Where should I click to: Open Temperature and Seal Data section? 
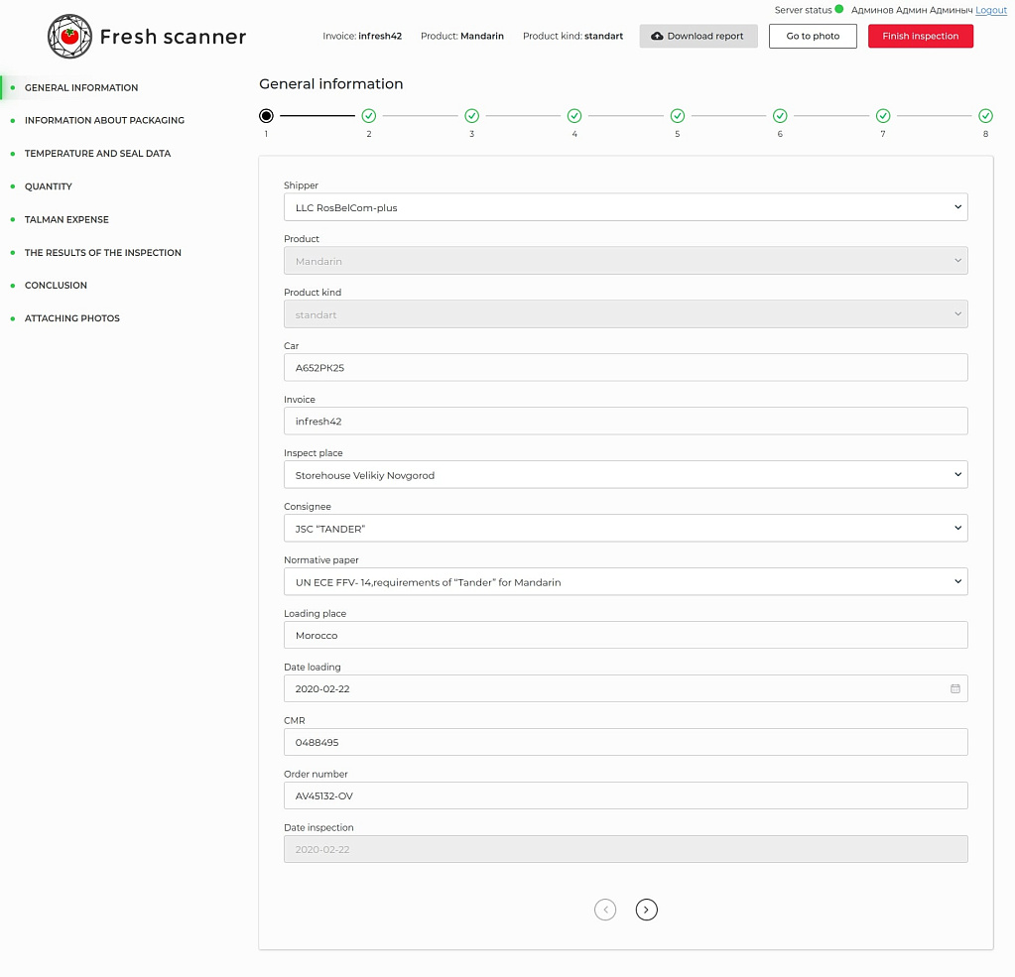[97, 154]
